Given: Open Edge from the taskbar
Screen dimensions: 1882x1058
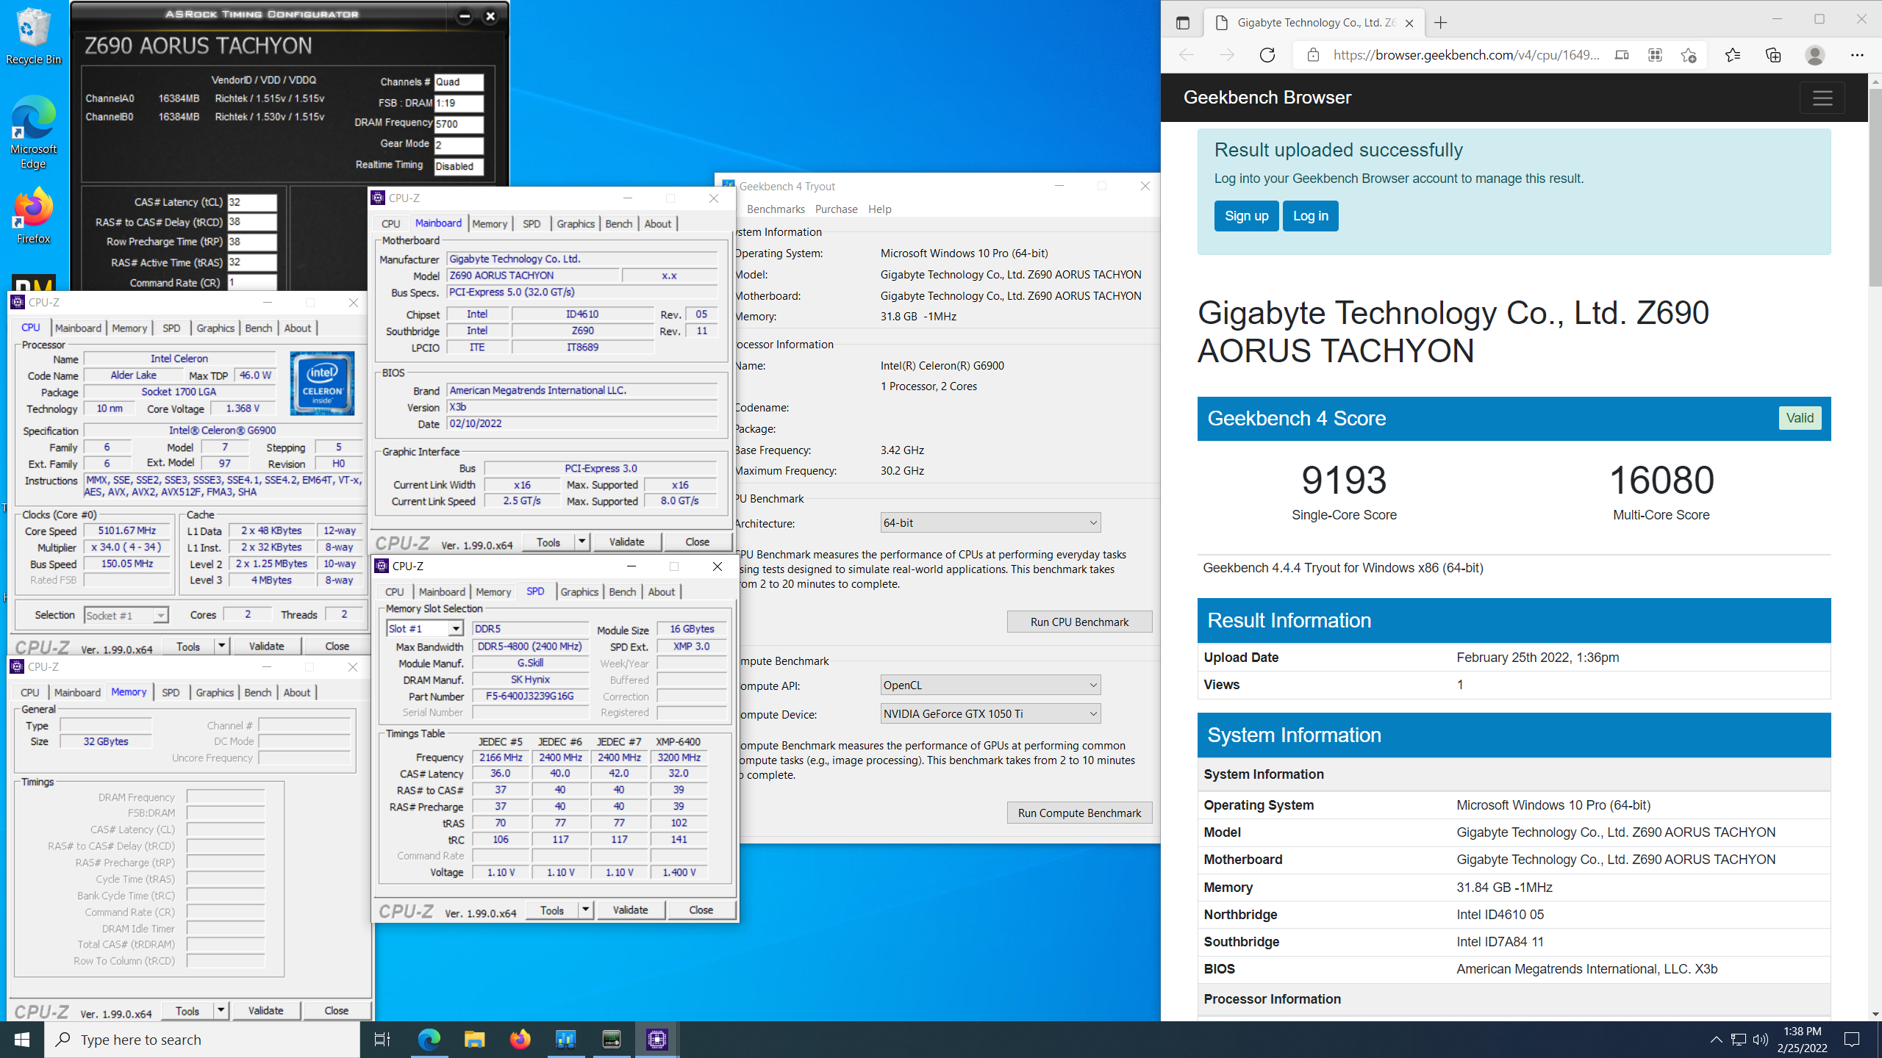Looking at the screenshot, I should tap(429, 1039).
